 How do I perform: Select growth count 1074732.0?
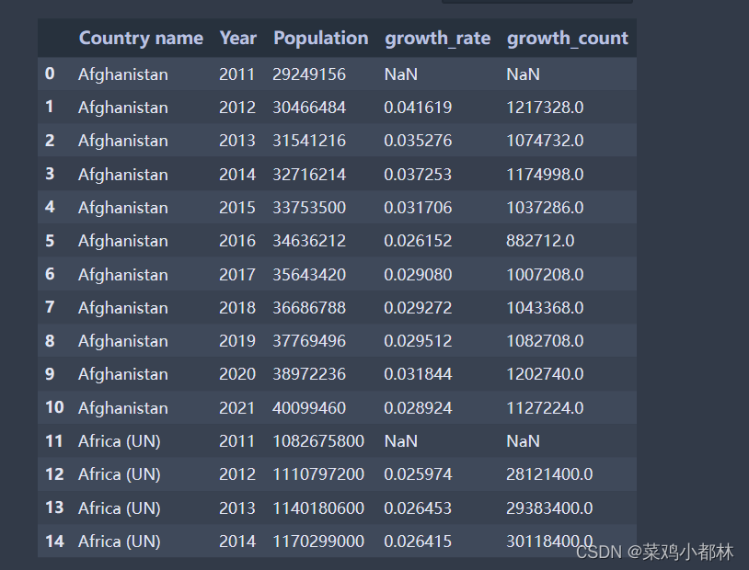[x=545, y=141]
